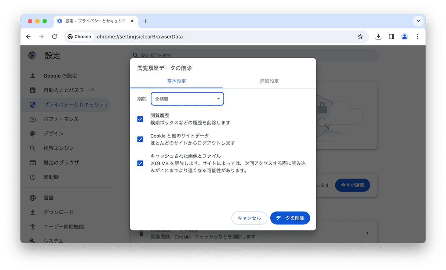Open the 期間 time range dropdown

(x=187, y=99)
